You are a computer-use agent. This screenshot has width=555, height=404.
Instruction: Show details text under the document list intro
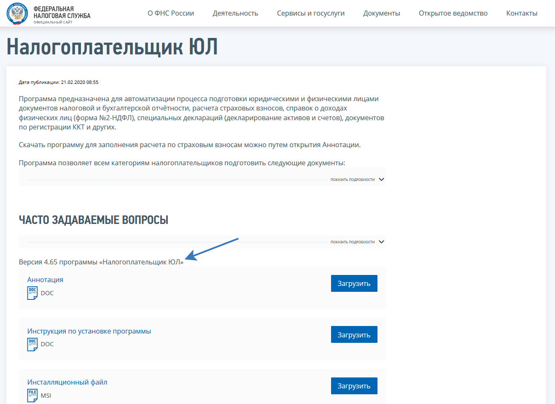tap(353, 180)
